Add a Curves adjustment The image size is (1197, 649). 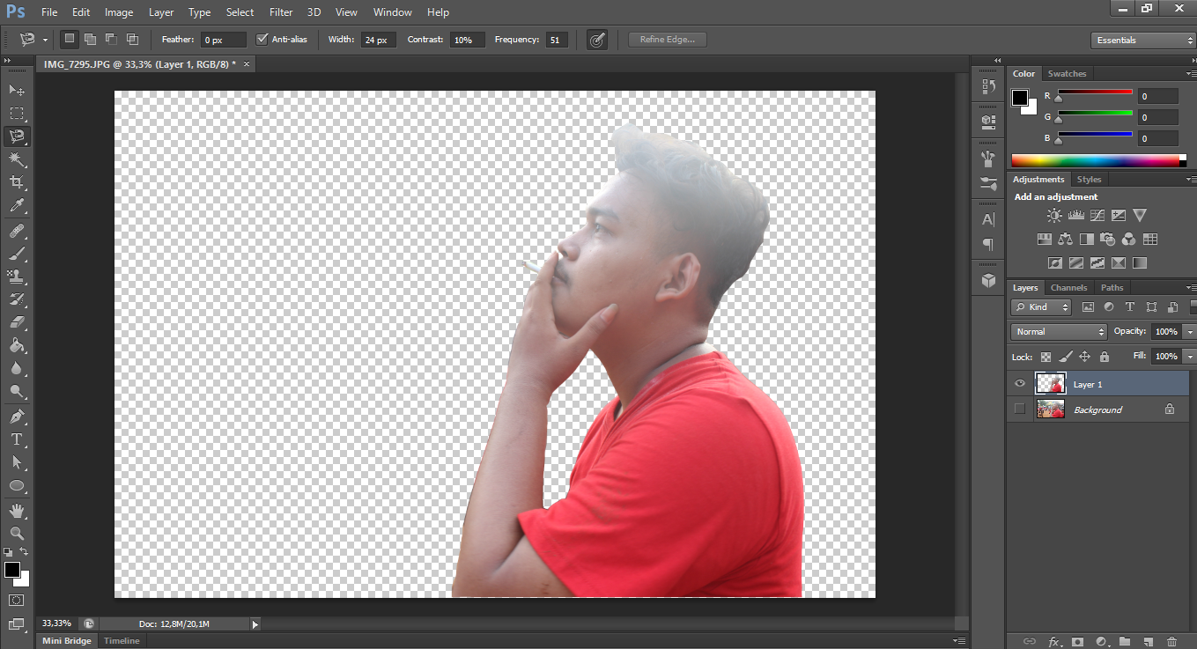pyautogui.click(x=1097, y=215)
